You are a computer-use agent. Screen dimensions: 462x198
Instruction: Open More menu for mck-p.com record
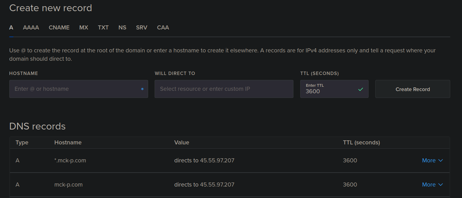point(429,185)
